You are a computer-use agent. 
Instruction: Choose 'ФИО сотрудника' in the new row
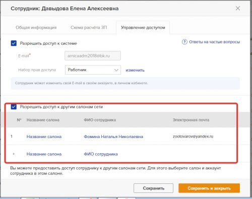tap(101, 154)
